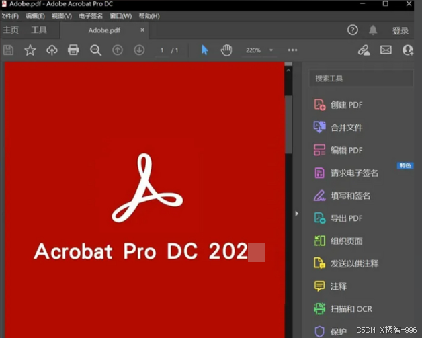The width and height of the screenshot is (422, 338).
Task: Click the document vertical scrollbar thumb
Action: [288, 124]
